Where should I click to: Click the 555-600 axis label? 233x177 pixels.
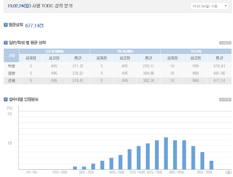[137, 172]
